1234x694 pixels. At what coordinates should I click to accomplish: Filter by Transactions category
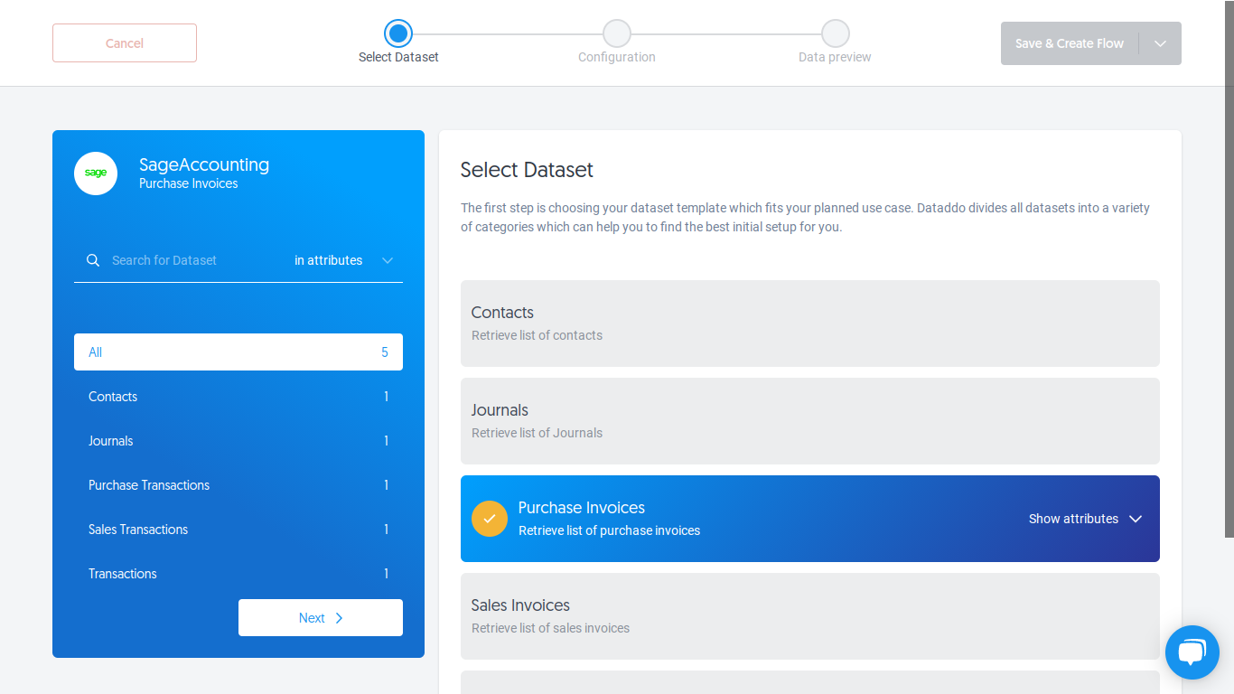(238, 574)
